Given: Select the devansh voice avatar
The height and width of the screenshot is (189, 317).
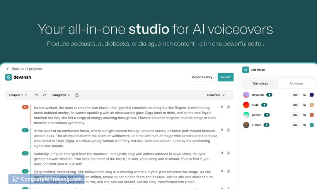Looking at the screenshot, I should 246,95.
